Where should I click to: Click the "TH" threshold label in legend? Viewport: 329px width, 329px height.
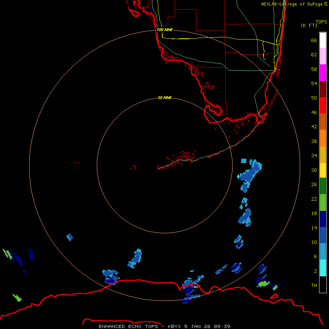click(x=314, y=285)
